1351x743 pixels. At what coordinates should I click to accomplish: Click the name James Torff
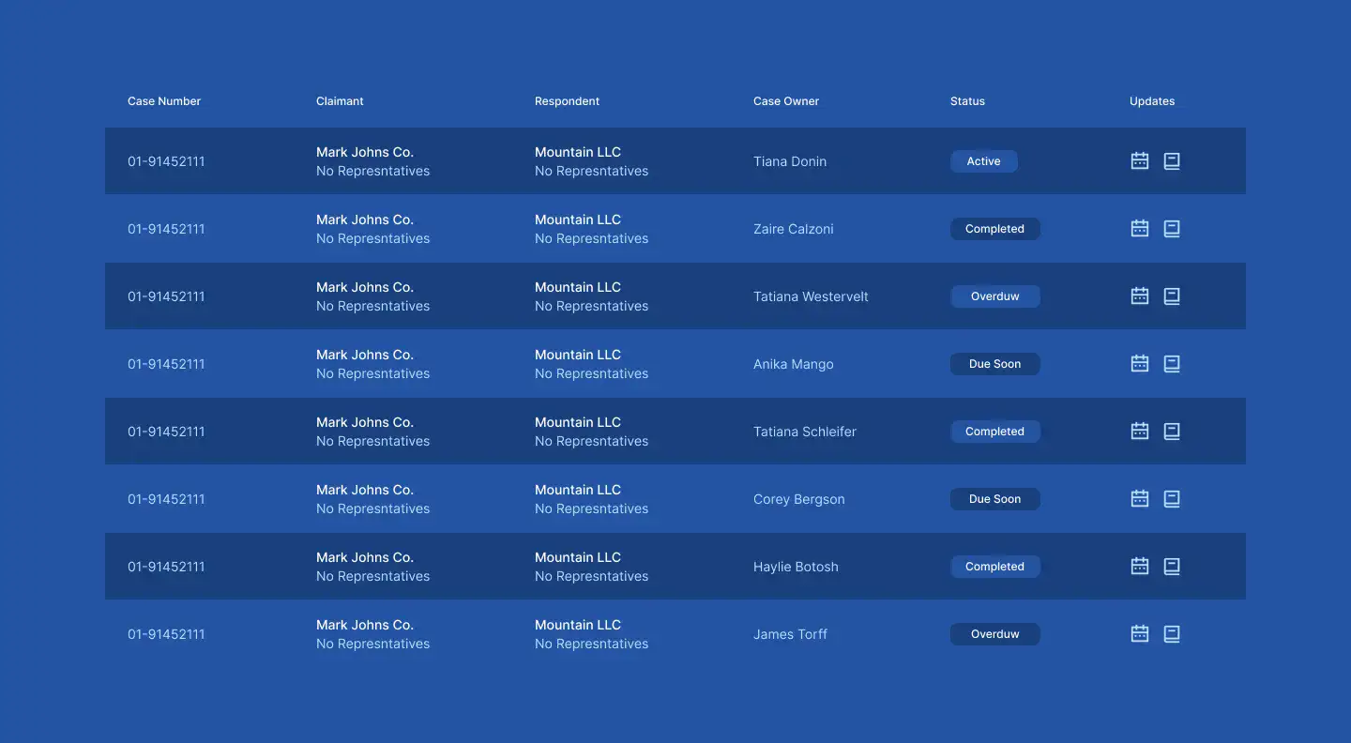[791, 634]
